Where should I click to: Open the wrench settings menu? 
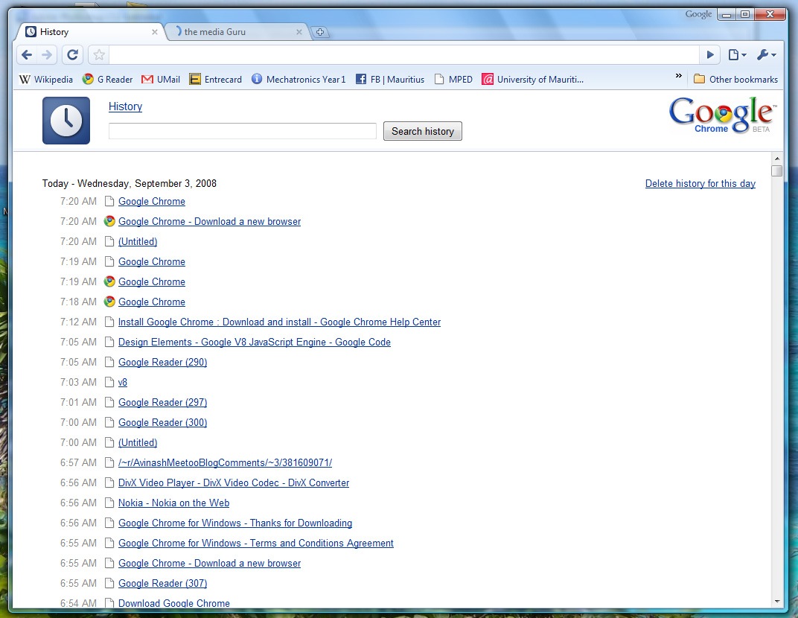click(766, 55)
